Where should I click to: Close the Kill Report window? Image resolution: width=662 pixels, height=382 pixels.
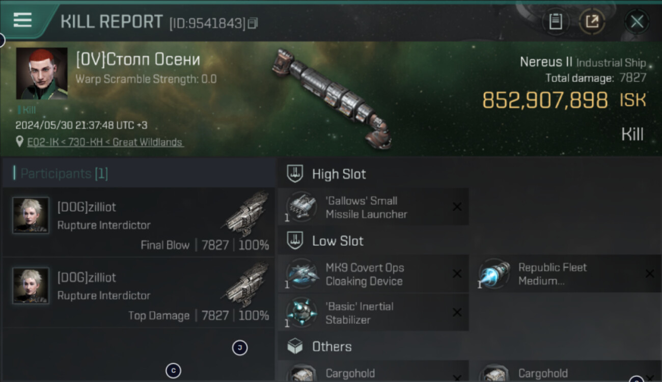637,22
